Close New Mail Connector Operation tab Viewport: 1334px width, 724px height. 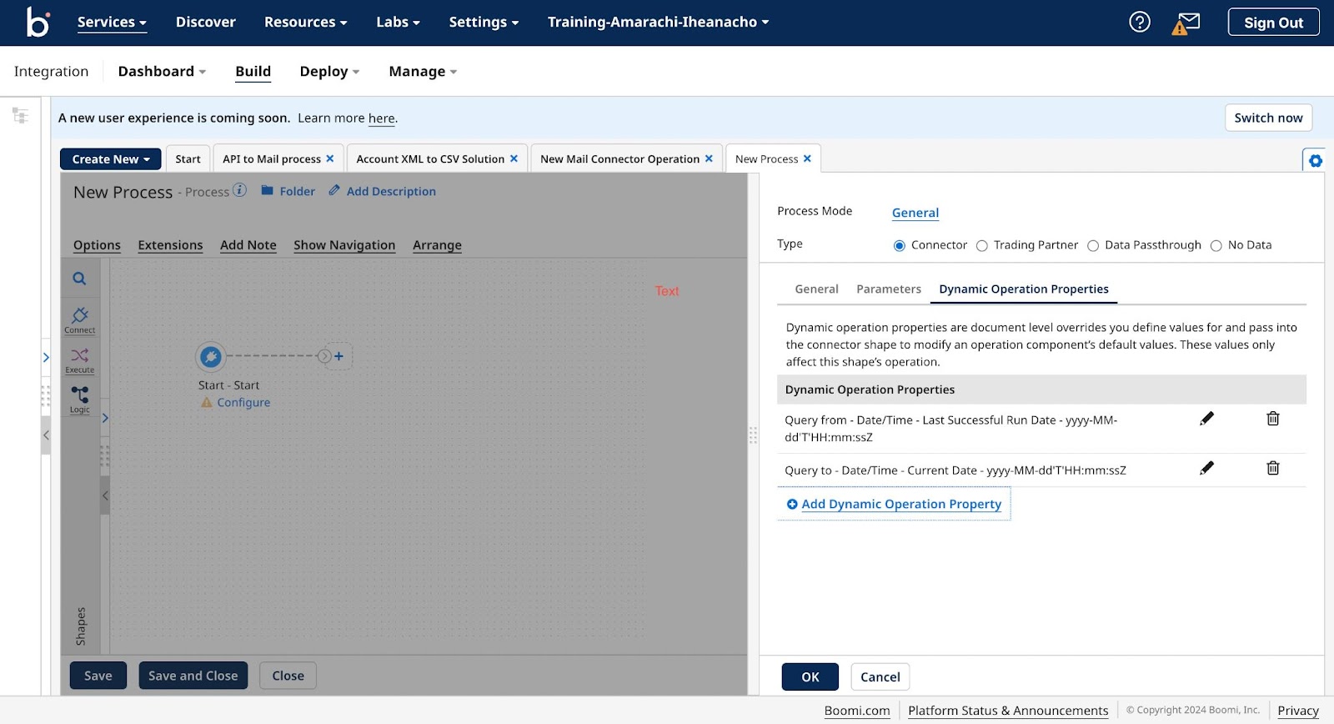709,158
